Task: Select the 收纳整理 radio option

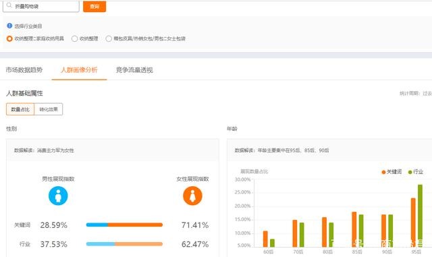Action: click(x=74, y=38)
